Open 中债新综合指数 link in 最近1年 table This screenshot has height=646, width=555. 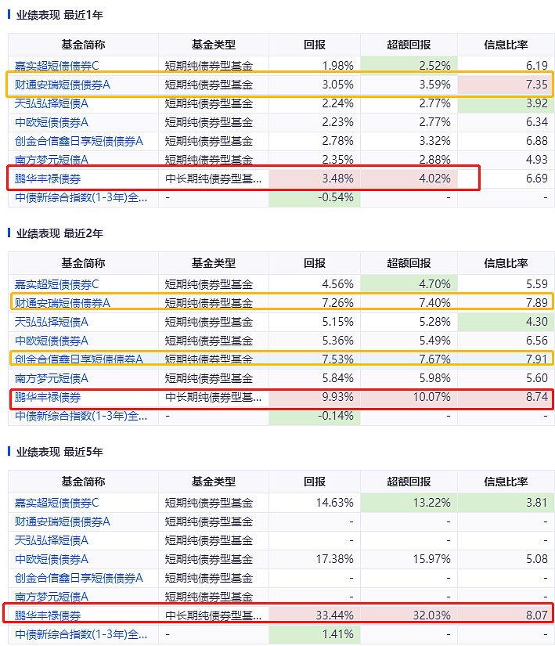click(81, 198)
